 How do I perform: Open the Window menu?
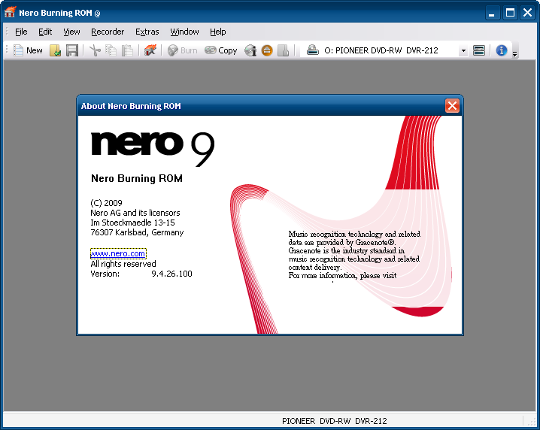[184, 32]
